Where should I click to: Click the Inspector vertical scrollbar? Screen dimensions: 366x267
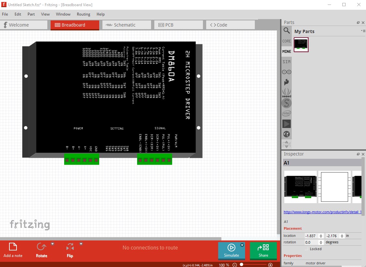pos(363,187)
